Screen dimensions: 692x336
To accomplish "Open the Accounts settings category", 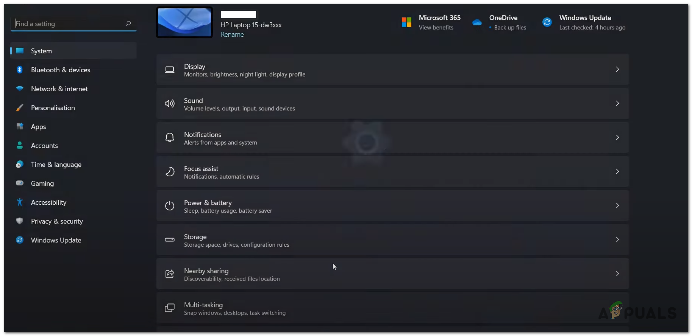I will [x=73, y=145].
